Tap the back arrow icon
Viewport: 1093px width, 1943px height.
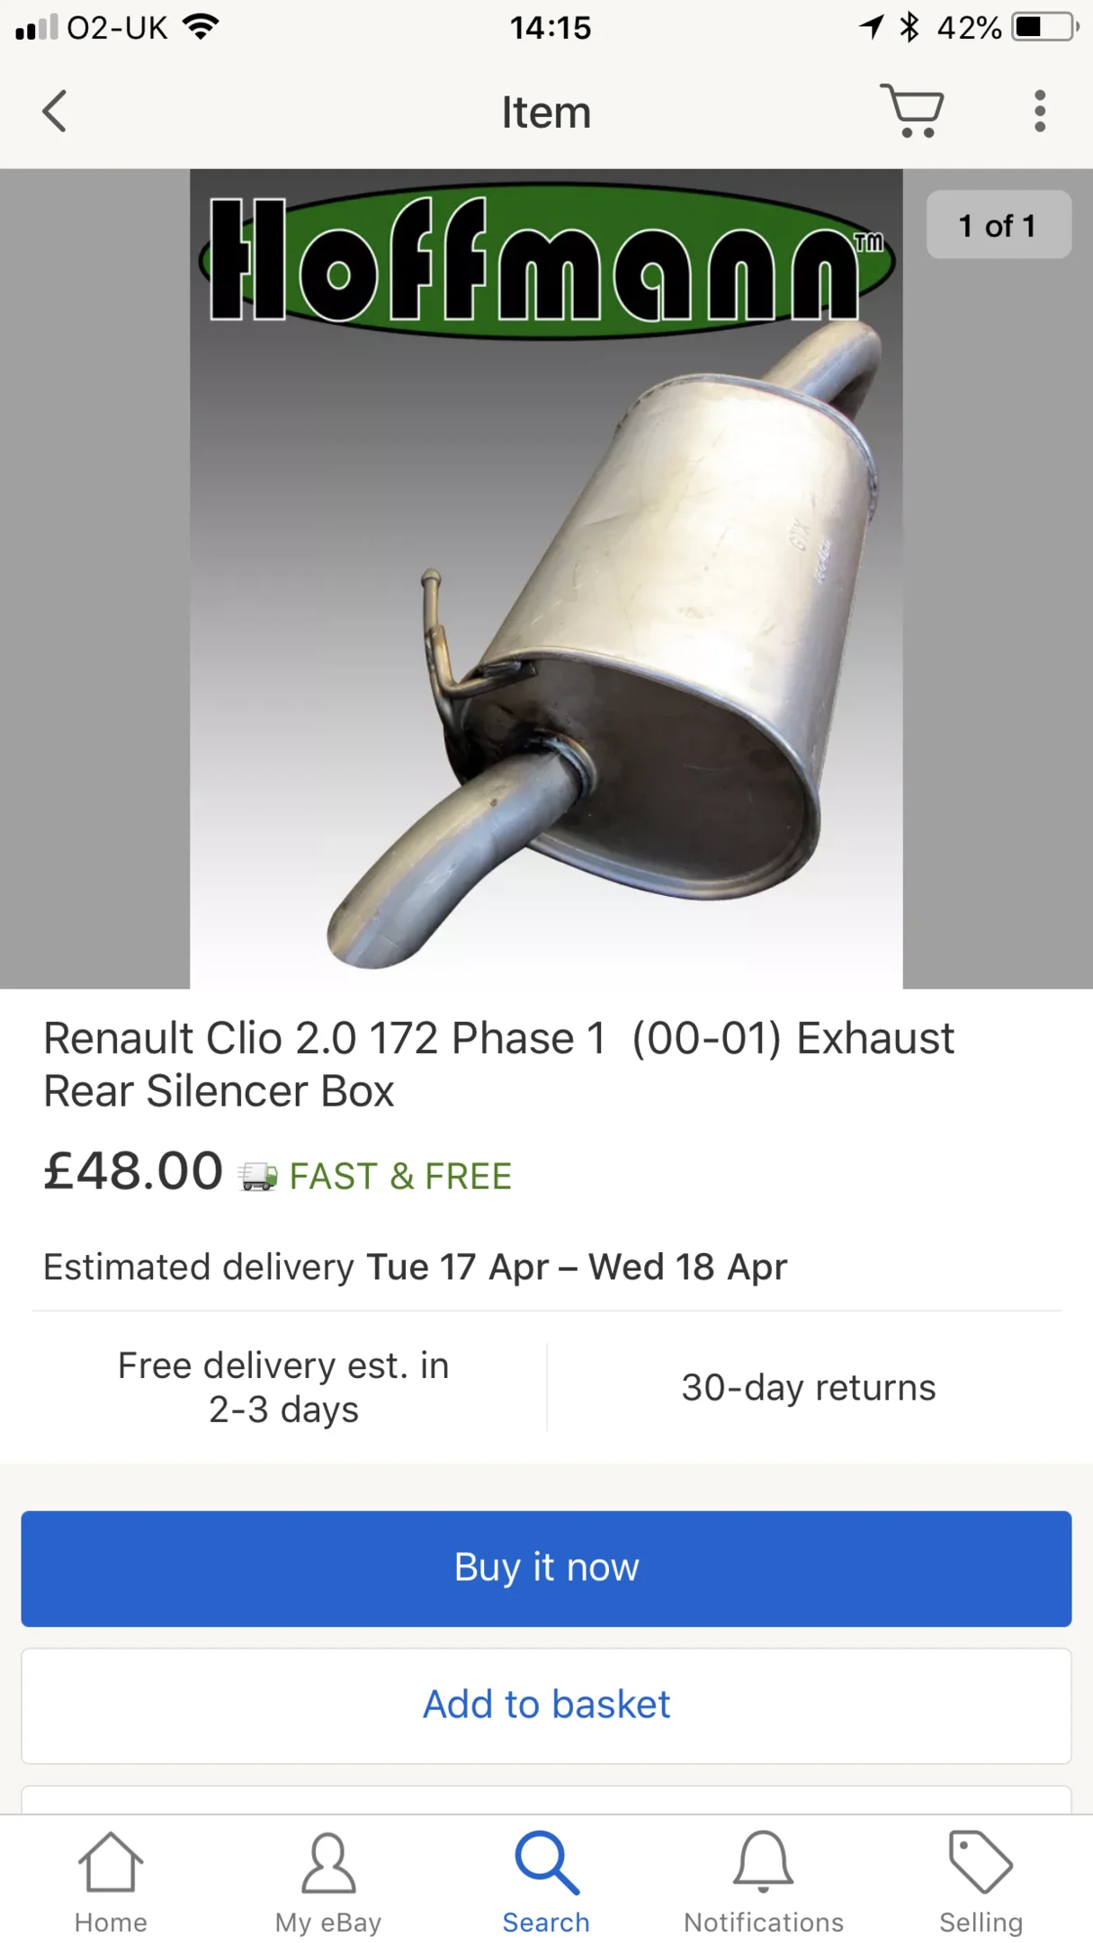click(x=55, y=112)
